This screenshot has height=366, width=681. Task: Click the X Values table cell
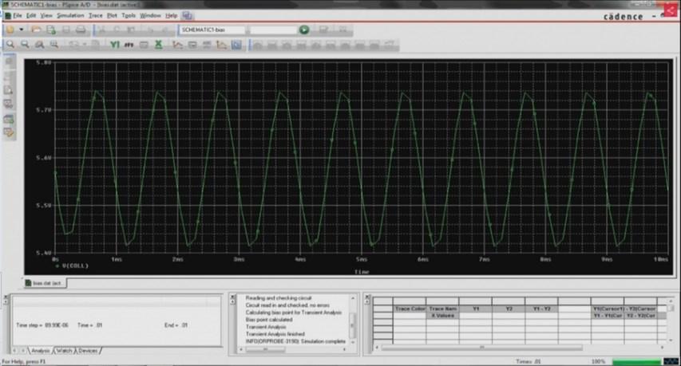click(x=442, y=316)
